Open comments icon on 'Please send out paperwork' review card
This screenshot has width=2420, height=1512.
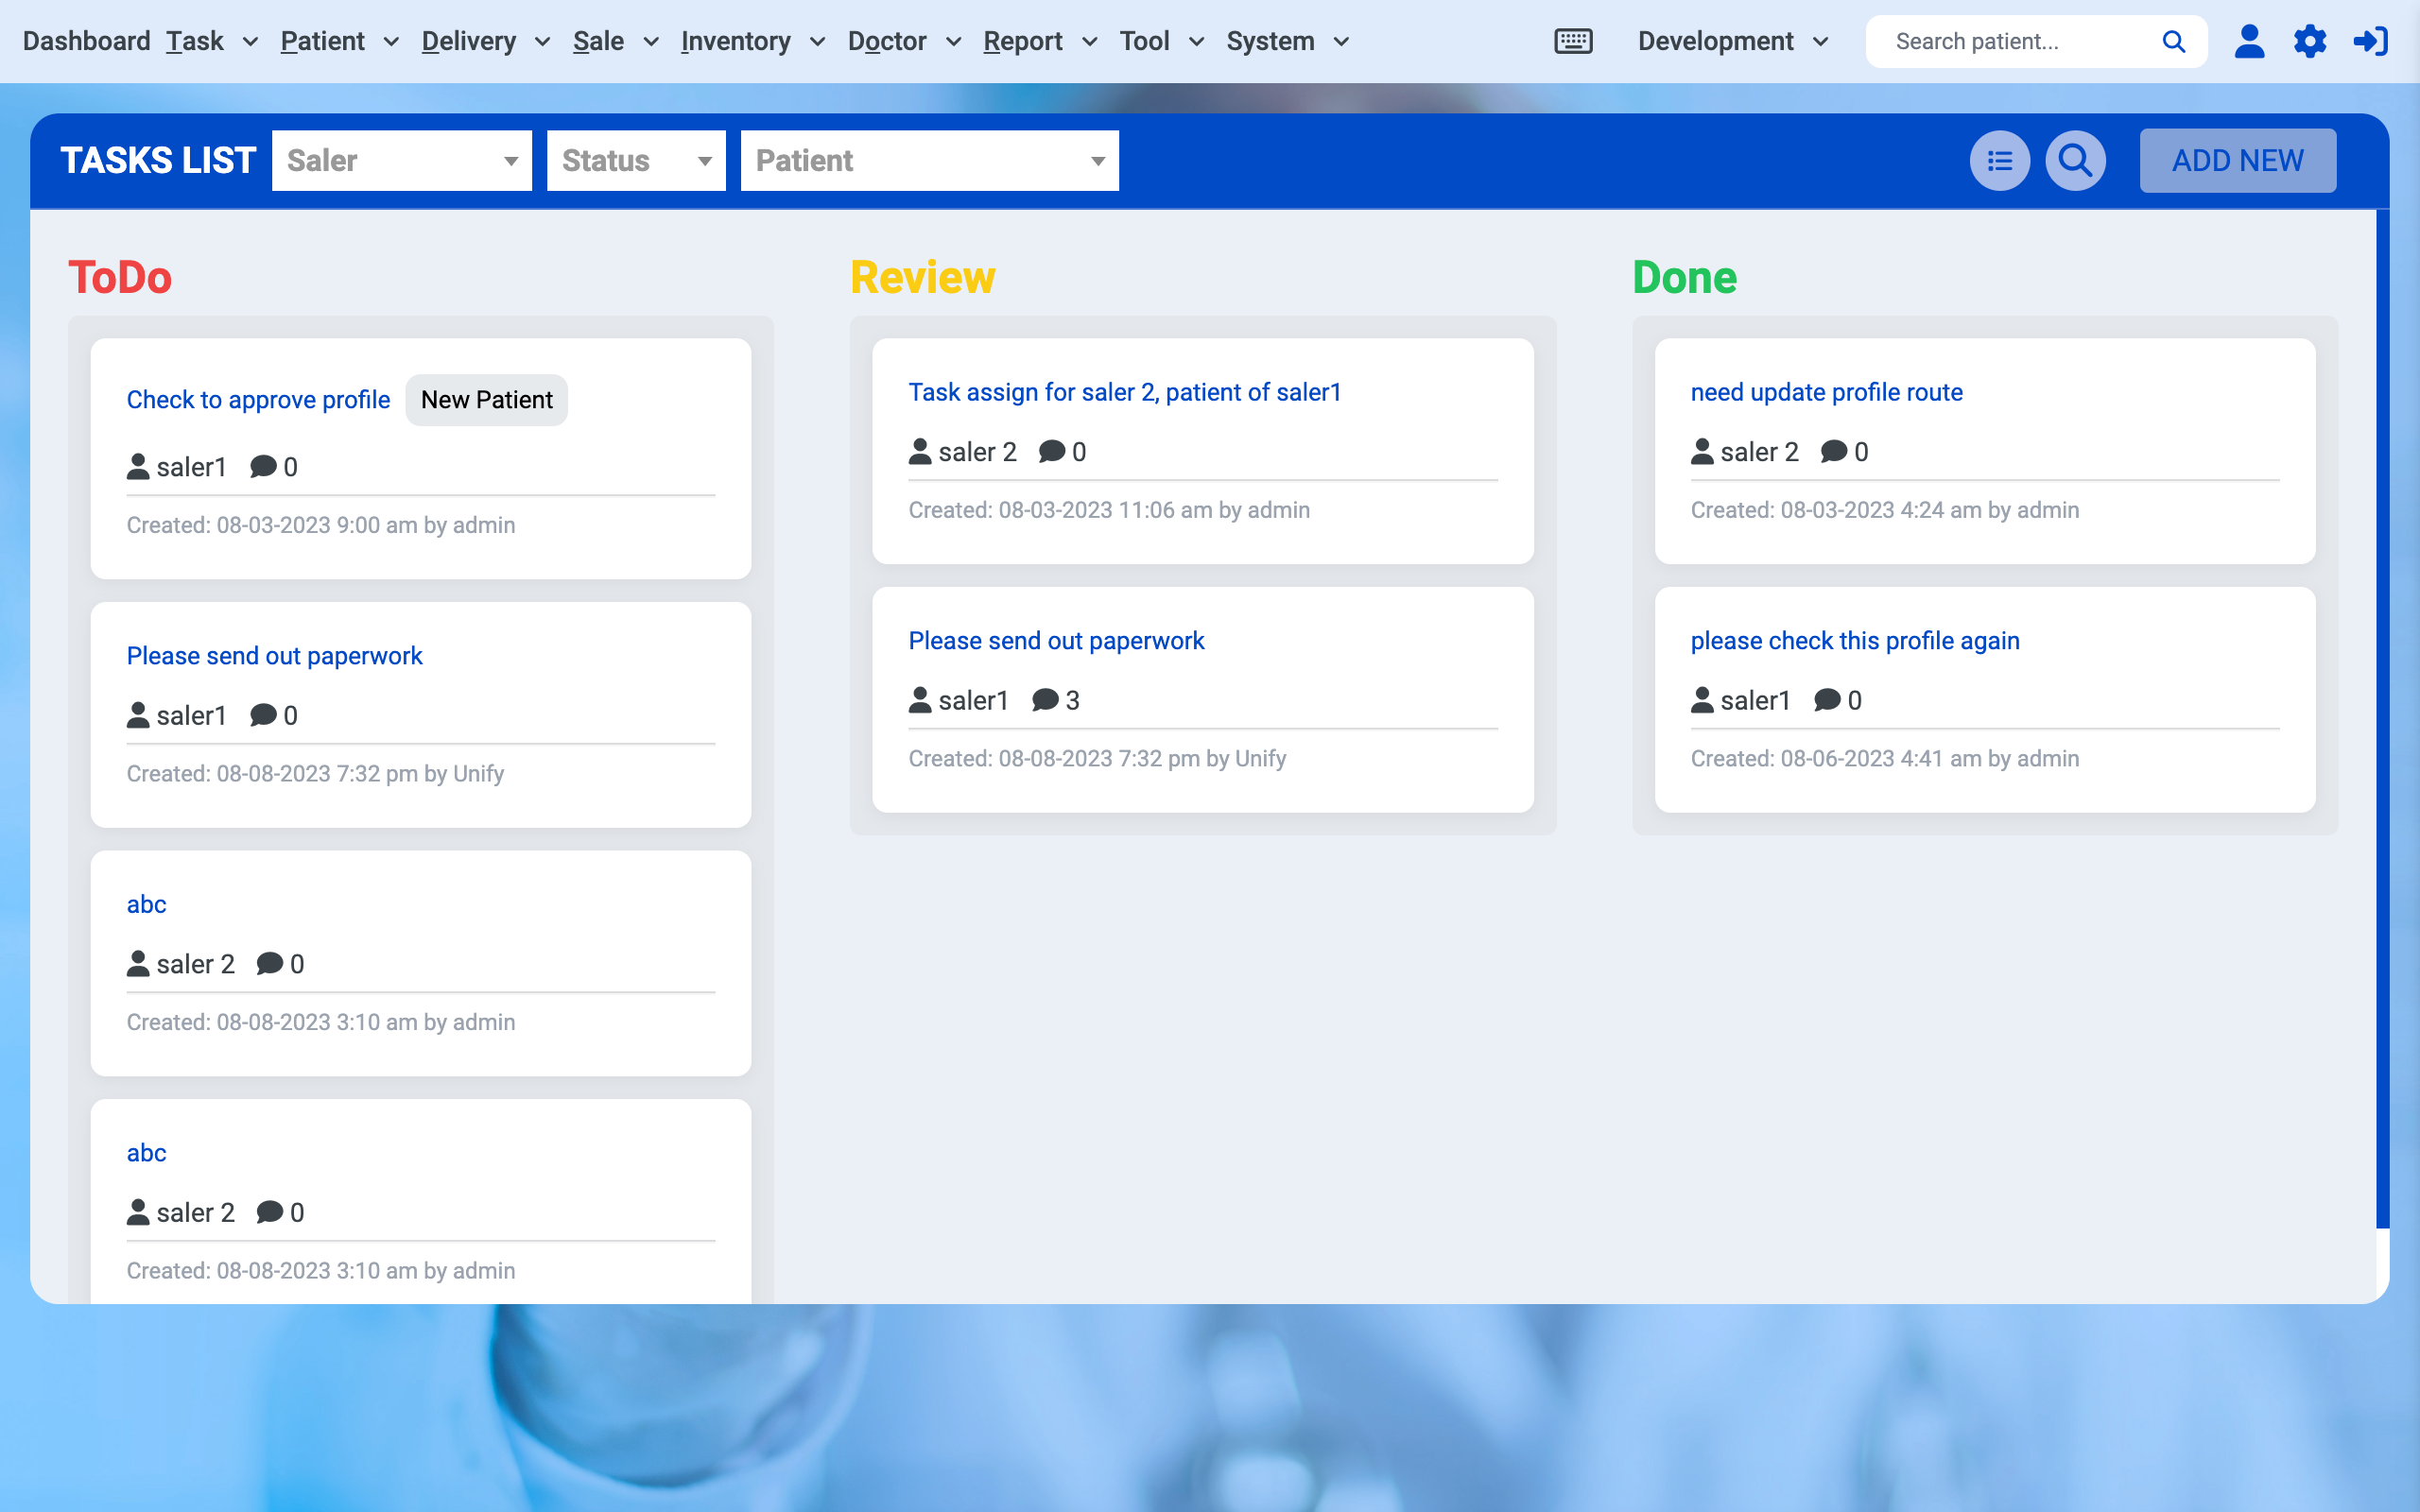1044,700
